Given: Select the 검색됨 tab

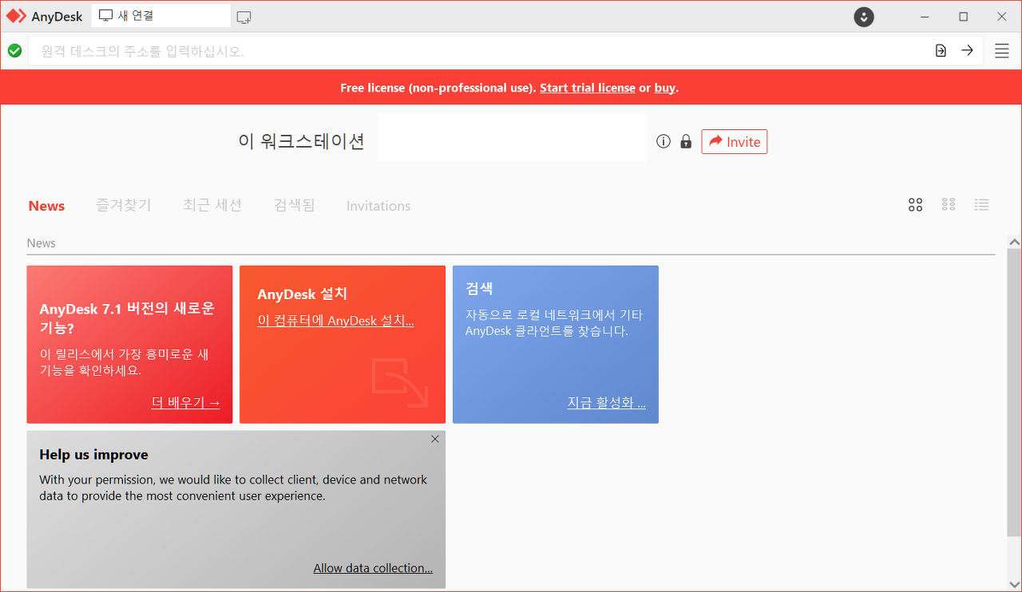Looking at the screenshot, I should click(295, 205).
